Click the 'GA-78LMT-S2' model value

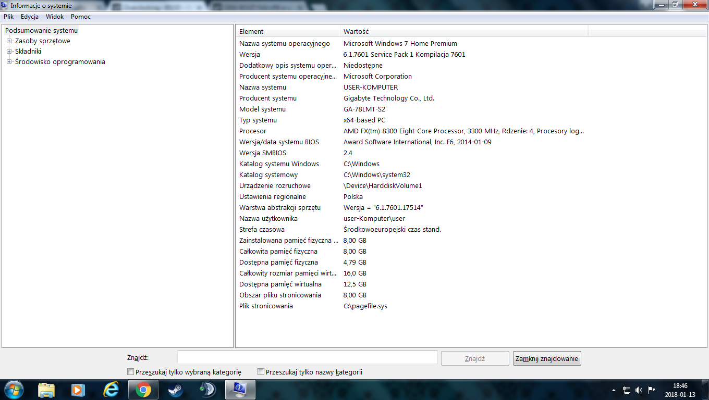(x=365, y=109)
